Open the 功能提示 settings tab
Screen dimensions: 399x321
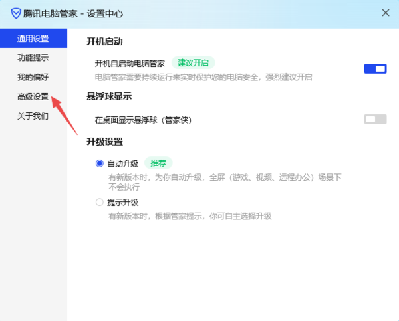[33, 58]
